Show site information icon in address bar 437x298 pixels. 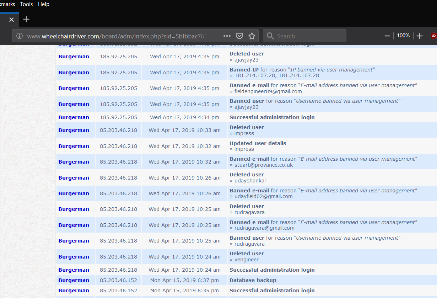click(20, 36)
